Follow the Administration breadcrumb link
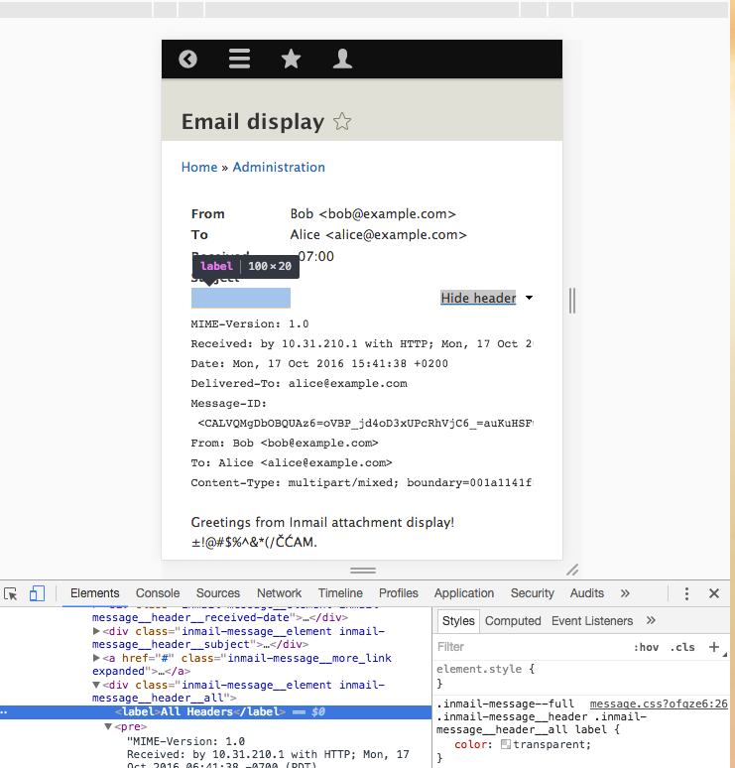 pyautogui.click(x=279, y=167)
